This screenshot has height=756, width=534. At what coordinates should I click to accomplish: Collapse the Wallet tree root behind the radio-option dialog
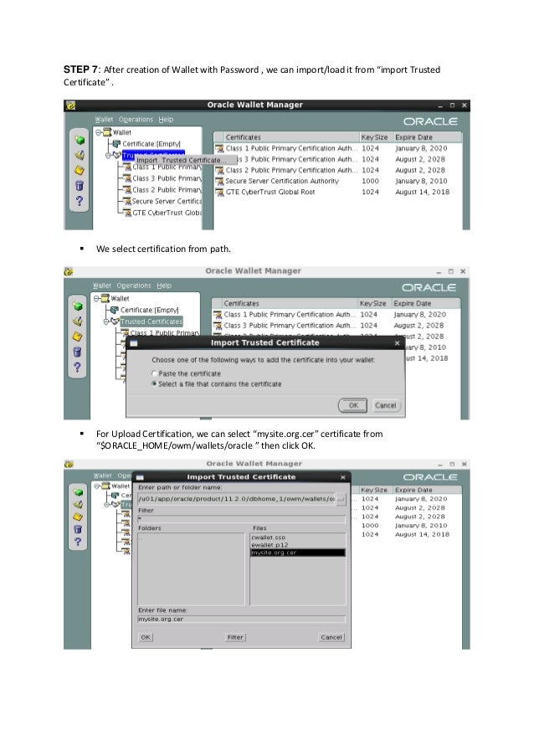pyautogui.click(x=96, y=298)
